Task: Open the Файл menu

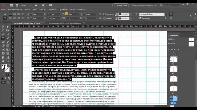Action: coord(3,9)
